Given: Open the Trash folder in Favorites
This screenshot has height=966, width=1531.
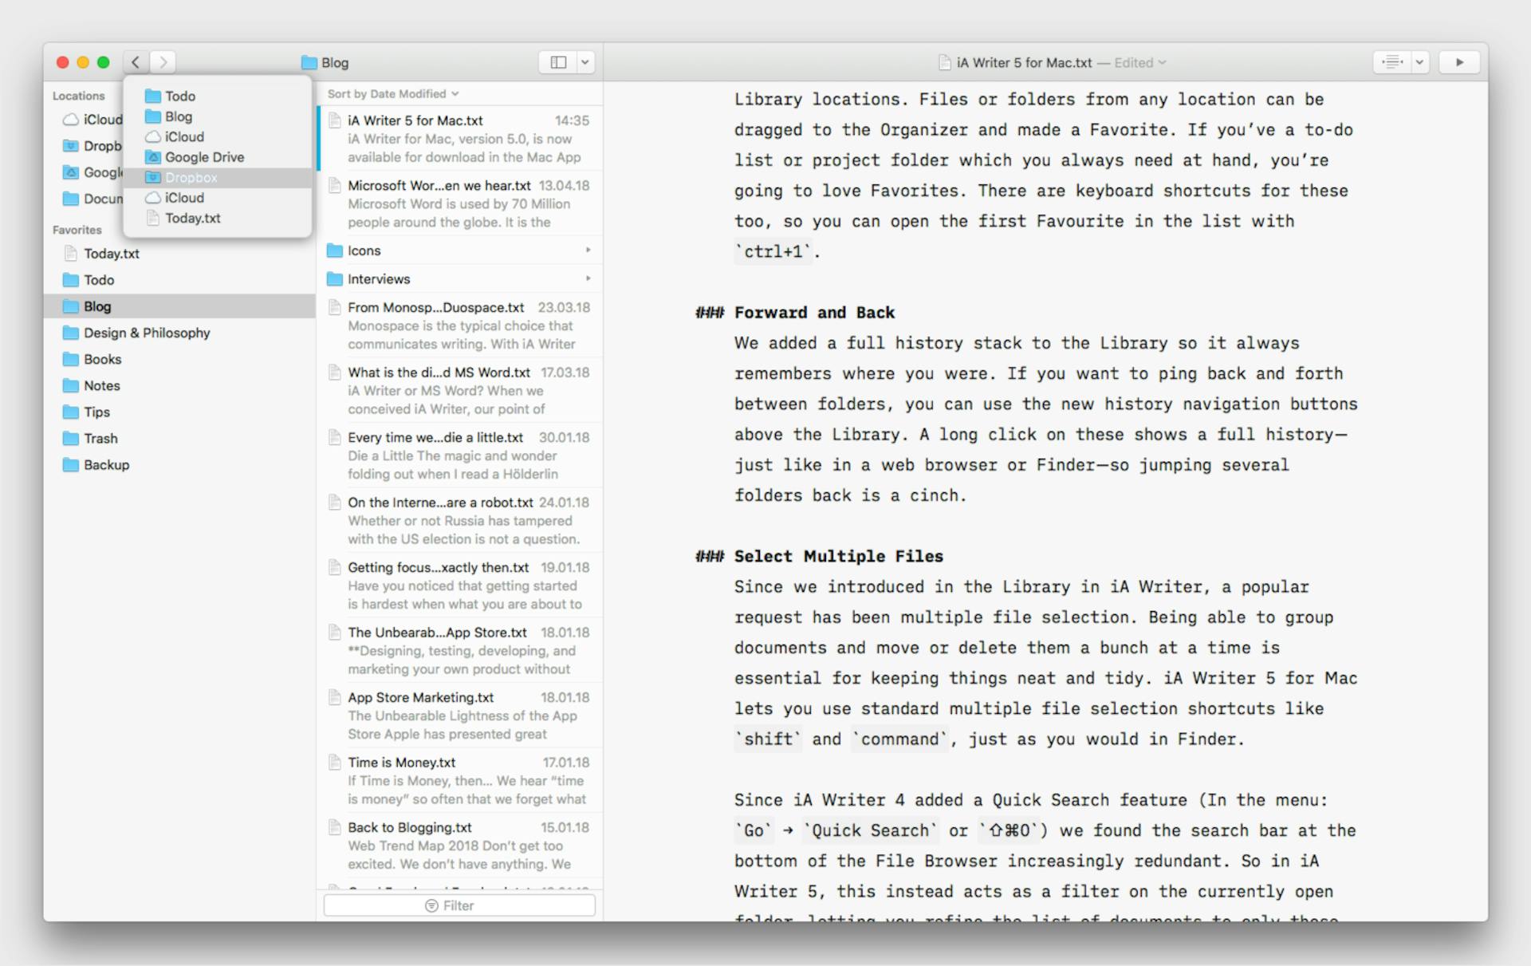Looking at the screenshot, I should (x=99, y=438).
